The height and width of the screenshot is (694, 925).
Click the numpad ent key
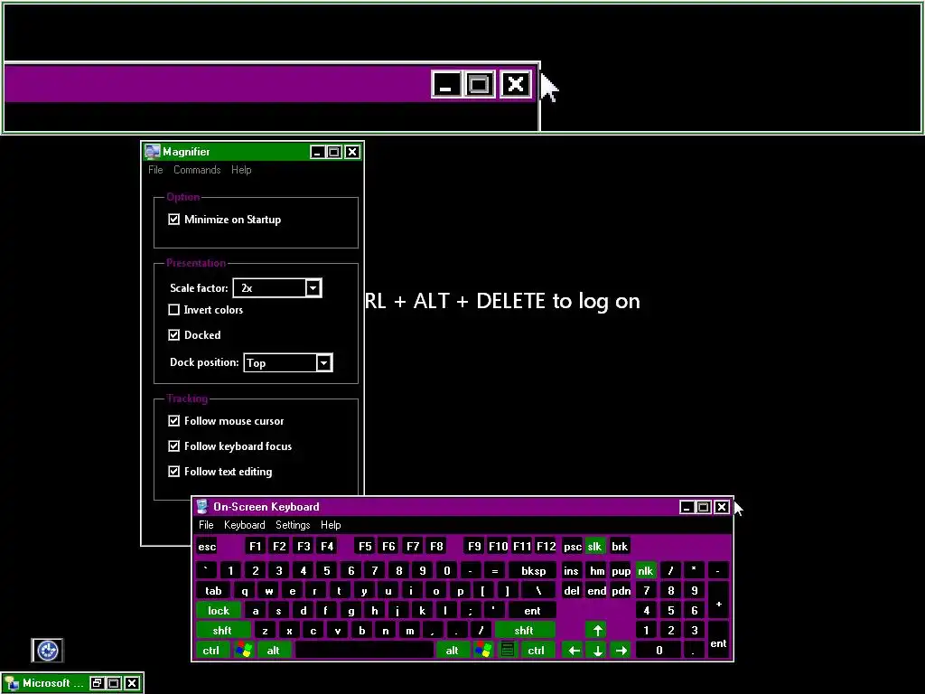coord(718,641)
